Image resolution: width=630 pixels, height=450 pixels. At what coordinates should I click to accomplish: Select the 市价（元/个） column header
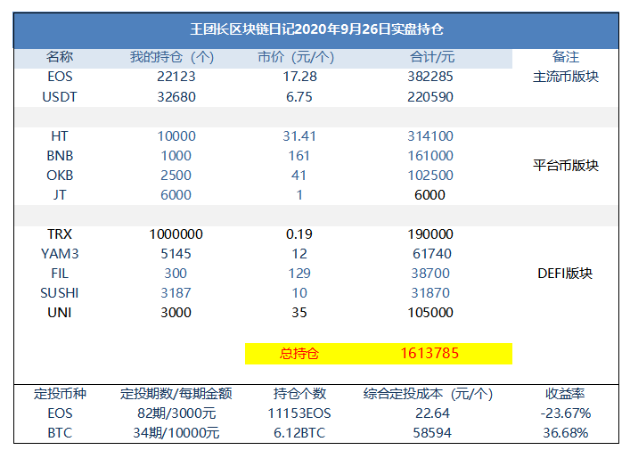tap(296, 57)
